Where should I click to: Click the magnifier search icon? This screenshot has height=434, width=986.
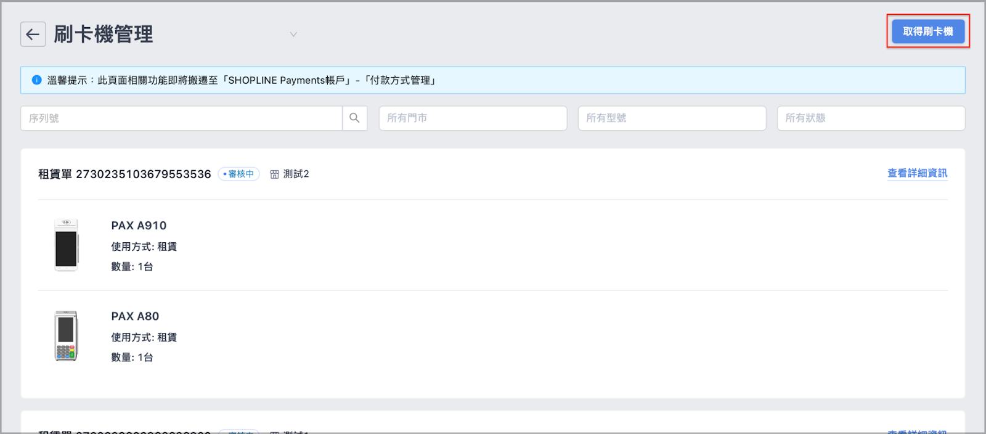click(355, 118)
